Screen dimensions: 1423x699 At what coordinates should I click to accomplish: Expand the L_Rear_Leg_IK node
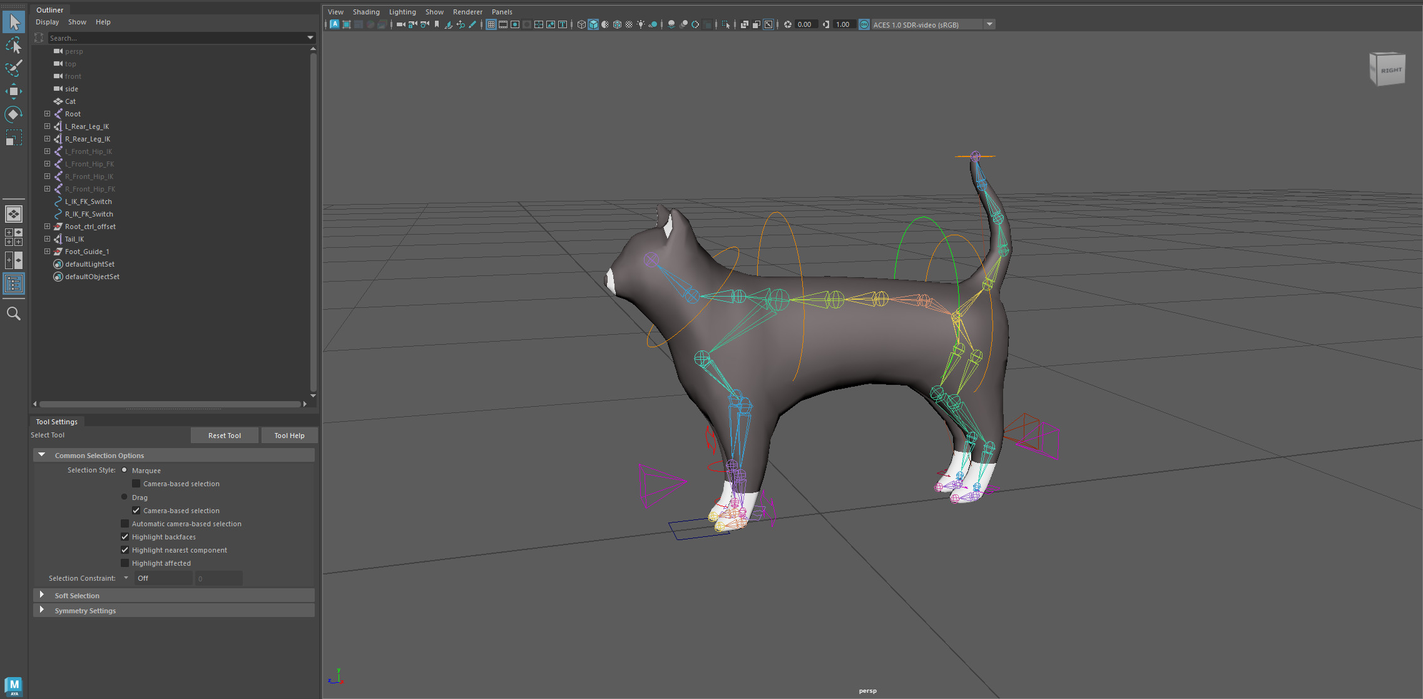47,126
